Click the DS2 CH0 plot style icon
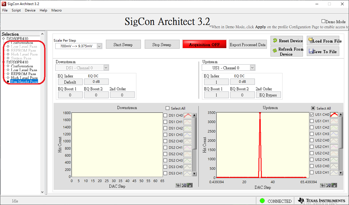The image size is (349, 205). [188, 141]
